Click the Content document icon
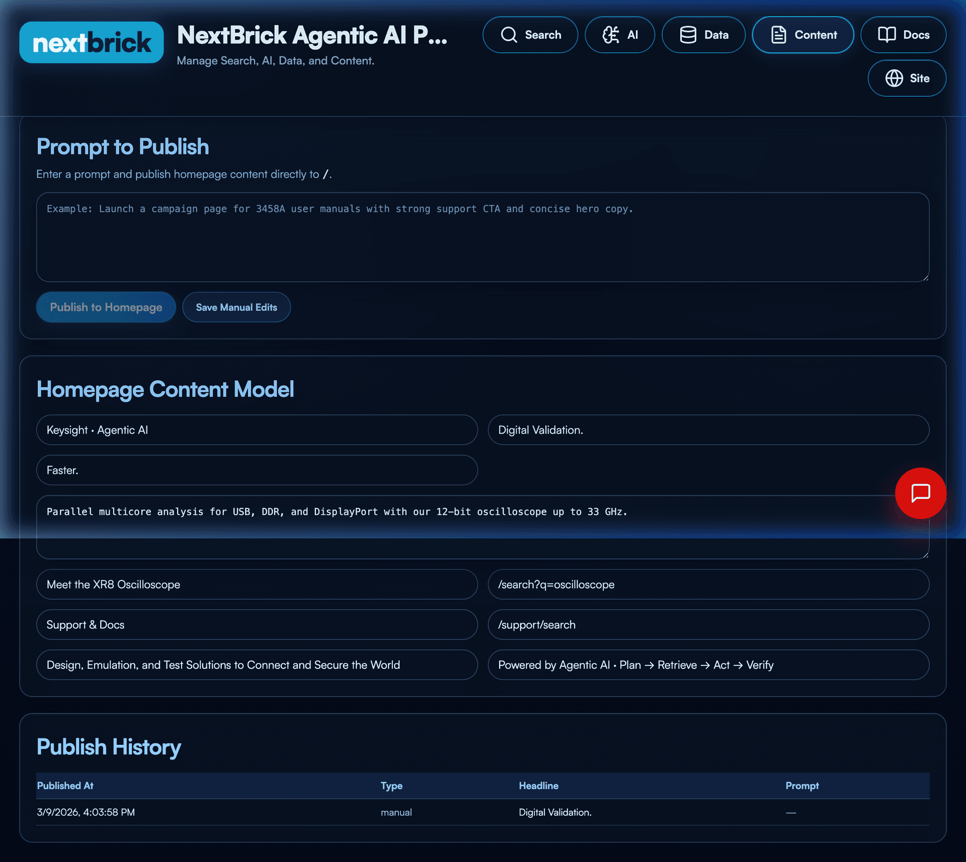 click(778, 35)
